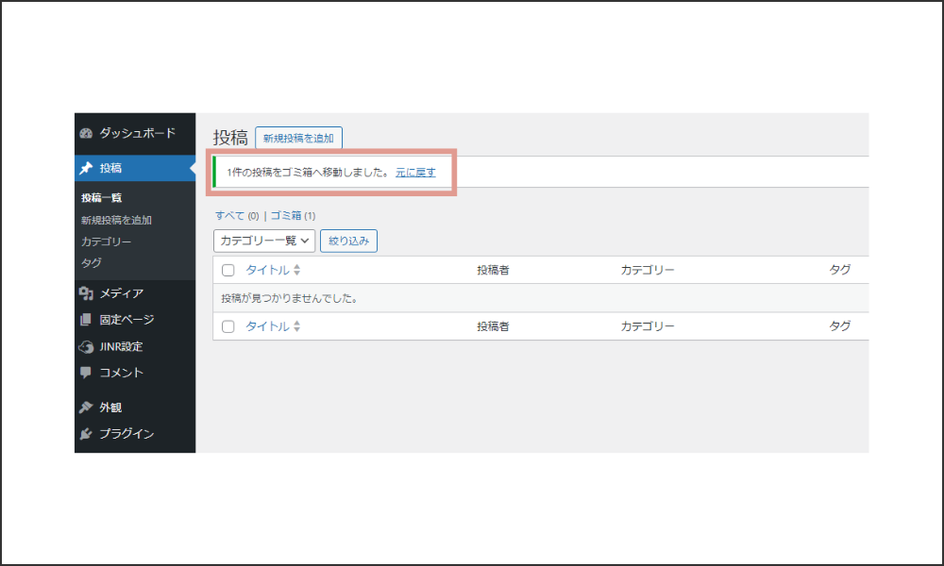Click 新規投稿を追加 button beside page title
The image size is (944, 566).
coord(298,138)
